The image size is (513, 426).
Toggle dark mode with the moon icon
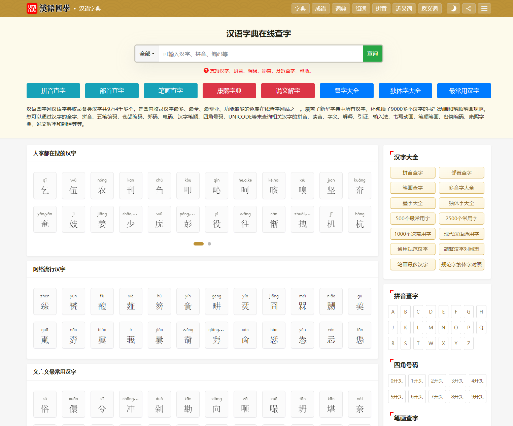point(453,8)
